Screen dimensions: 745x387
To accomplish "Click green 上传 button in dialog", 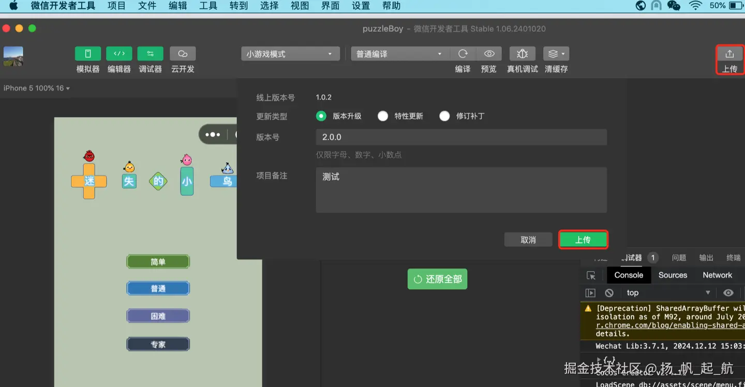I will (583, 240).
